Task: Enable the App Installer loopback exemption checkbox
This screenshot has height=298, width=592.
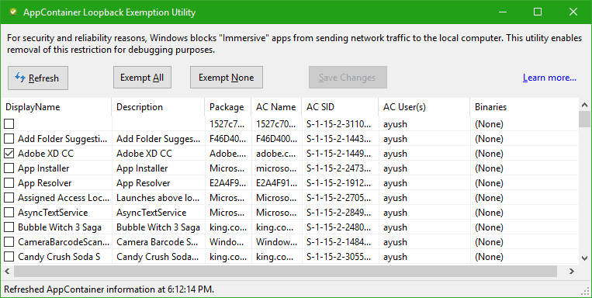Action: click(9, 168)
